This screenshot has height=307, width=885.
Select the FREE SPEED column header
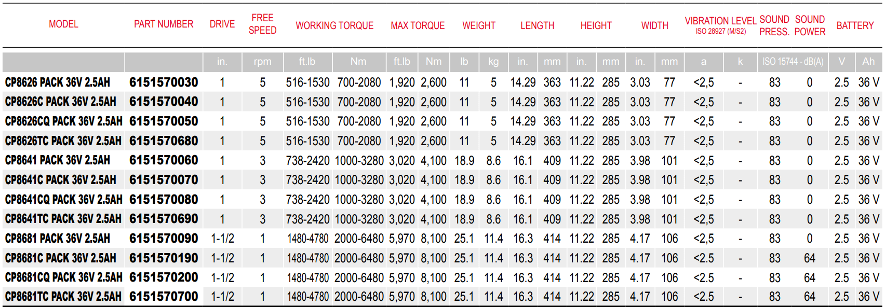(x=262, y=24)
